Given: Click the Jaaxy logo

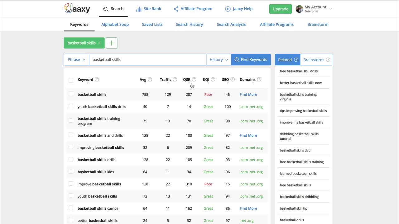Looking at the screenshot, I should click(x=77, y=8).
